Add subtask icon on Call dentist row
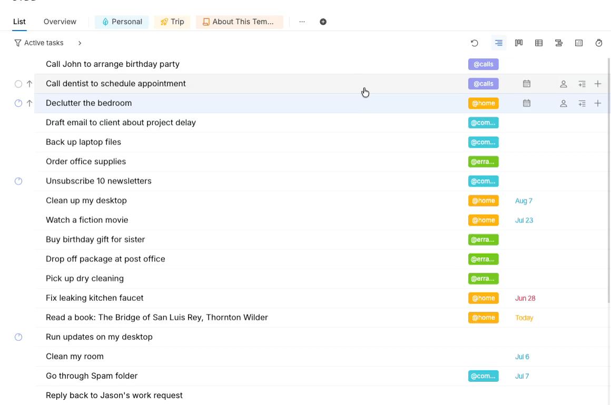This screenshot has height=405, width=611. click(x=582, y=84)
